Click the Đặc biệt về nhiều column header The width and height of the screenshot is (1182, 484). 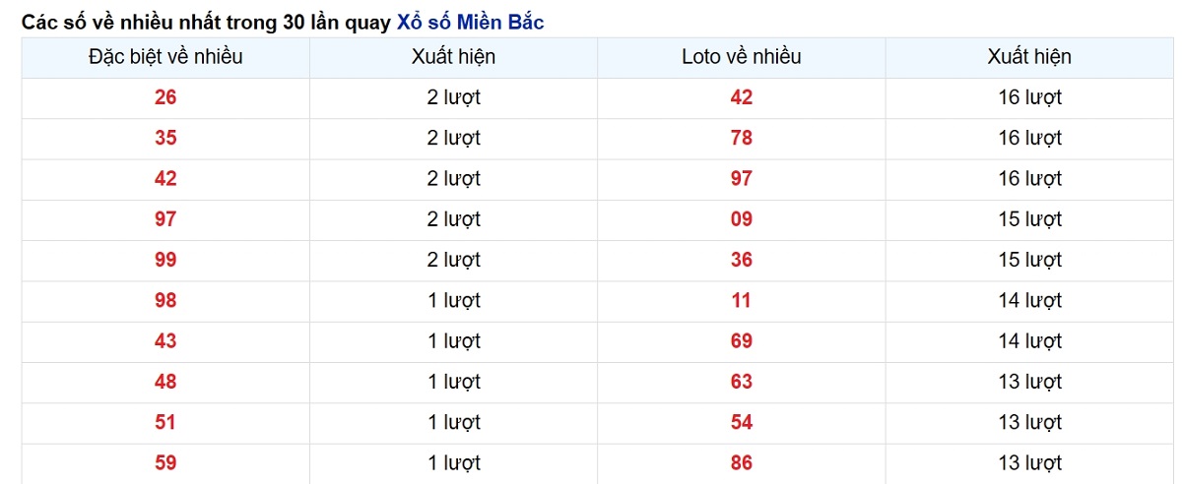tap(165, 57)
